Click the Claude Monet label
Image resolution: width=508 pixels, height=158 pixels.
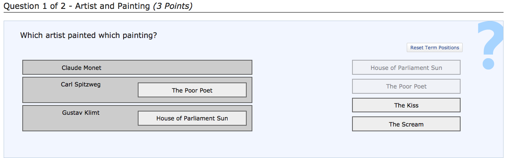(x=81, y=67)
